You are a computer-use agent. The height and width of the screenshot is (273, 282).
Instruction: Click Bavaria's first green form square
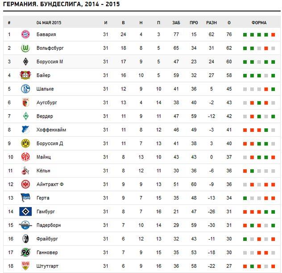click(245, 35)
